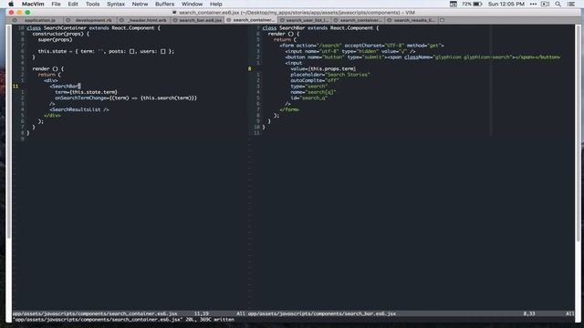Click the 'placeholder="Search Stories"' line
The image size is (584, 328).
330,75
